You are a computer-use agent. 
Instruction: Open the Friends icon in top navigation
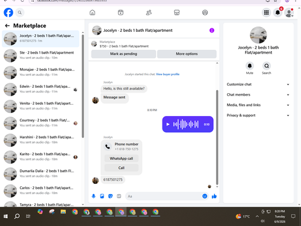click(x=149, y=13)
